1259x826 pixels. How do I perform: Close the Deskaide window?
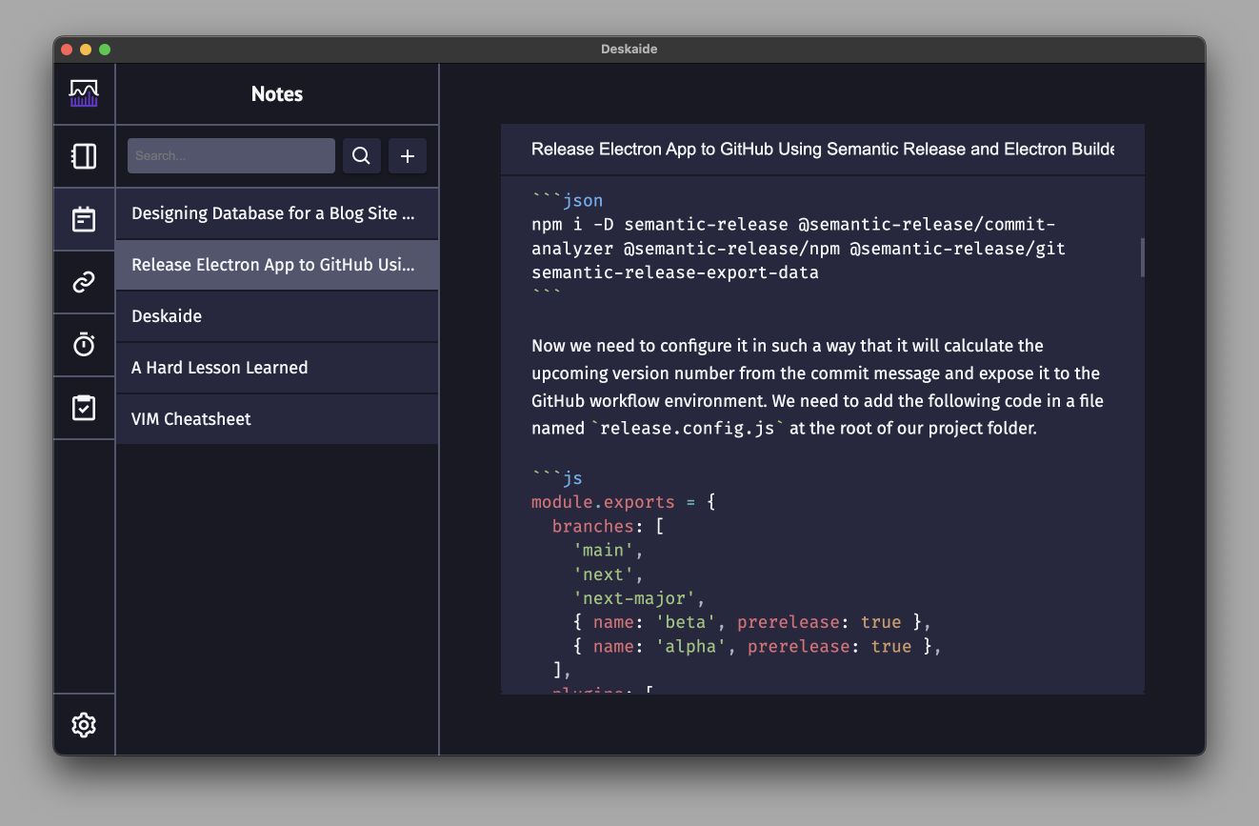click(67, 50)
